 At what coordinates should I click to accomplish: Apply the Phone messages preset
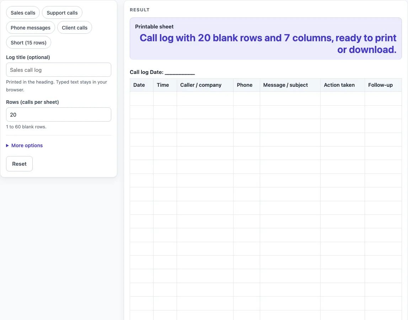[31, 28]
